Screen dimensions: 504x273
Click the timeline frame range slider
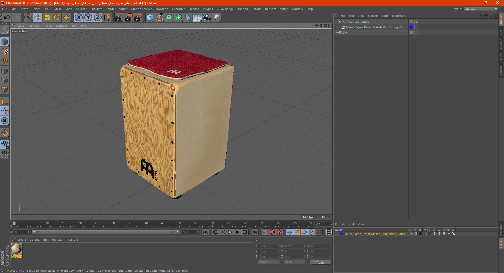106,232
